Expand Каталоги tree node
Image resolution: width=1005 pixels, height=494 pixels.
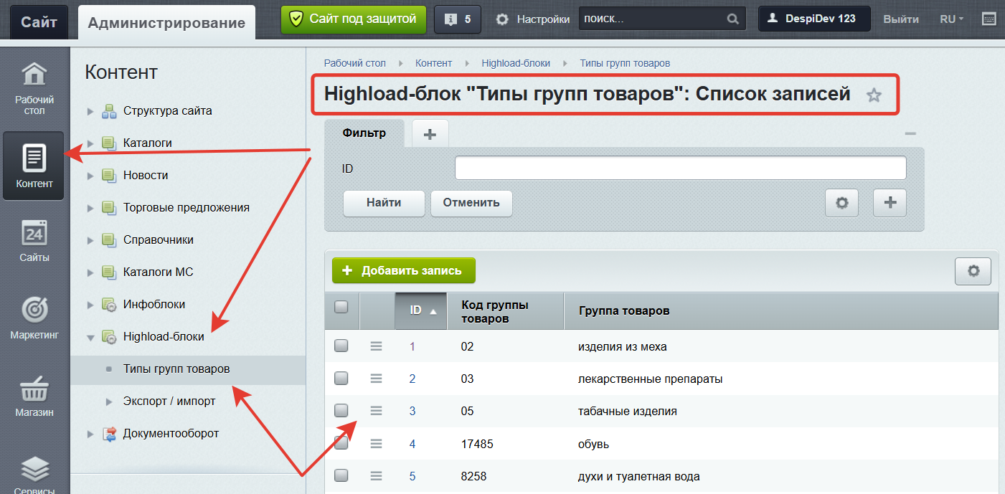coord(90,143)
